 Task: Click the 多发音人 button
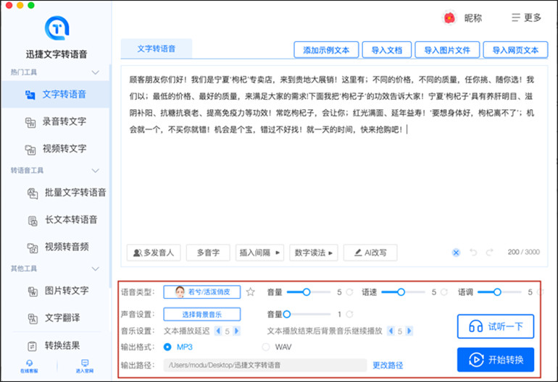[x=154, y=252]
